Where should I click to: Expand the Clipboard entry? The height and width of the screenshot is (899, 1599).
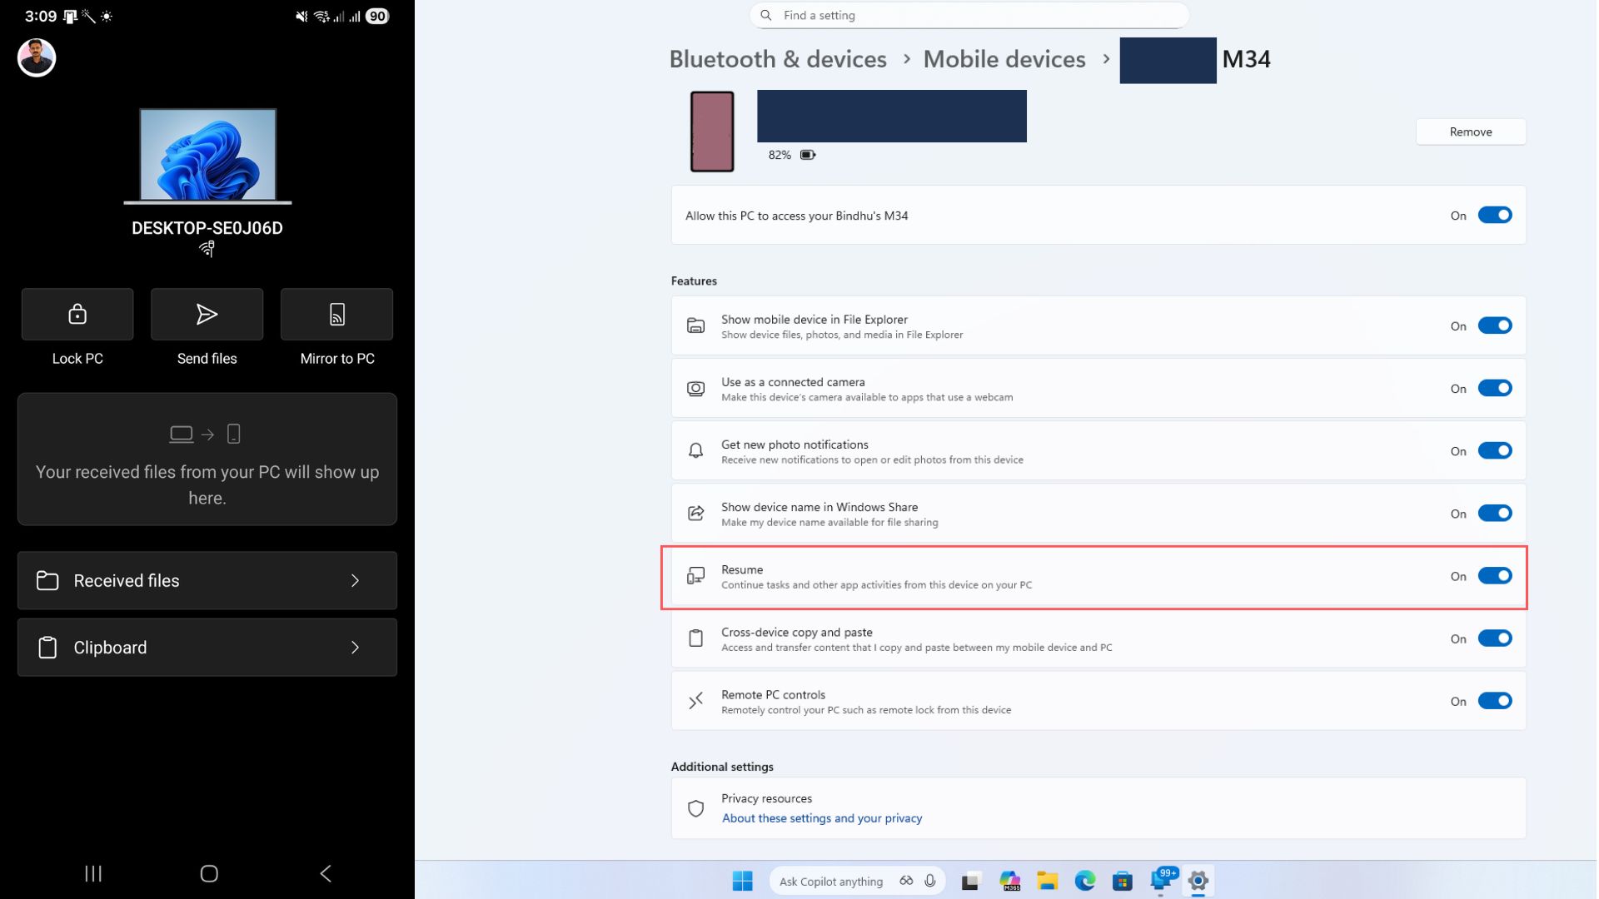[355, 647]
